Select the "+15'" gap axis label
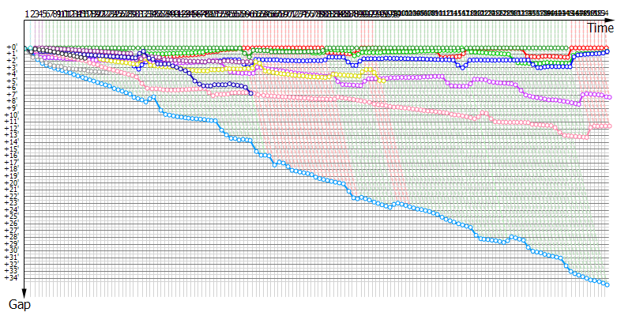The height and width of the screenshot is (316, 632). tap(11, 149)
